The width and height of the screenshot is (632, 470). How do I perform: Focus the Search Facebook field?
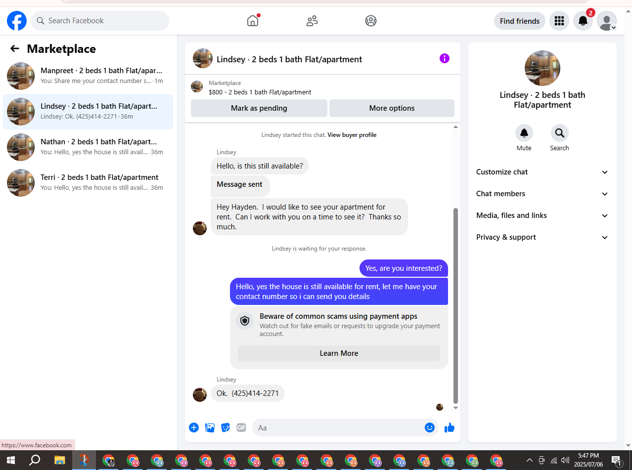point(100,21)
